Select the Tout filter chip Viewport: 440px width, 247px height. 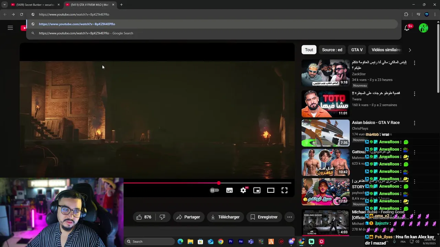point(309,50)
